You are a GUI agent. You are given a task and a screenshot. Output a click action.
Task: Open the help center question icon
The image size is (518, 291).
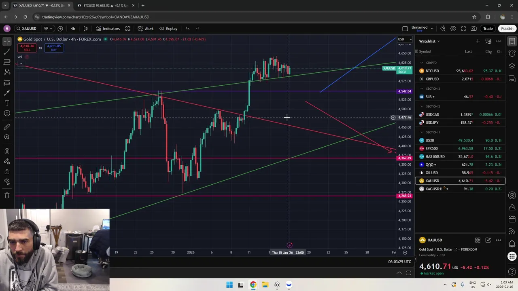(x=512, y=272)
